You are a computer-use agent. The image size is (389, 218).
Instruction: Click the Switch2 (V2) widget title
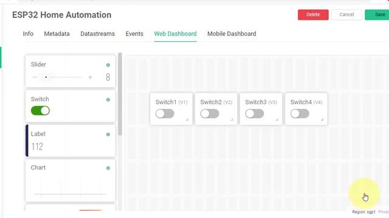pos(216,102)
